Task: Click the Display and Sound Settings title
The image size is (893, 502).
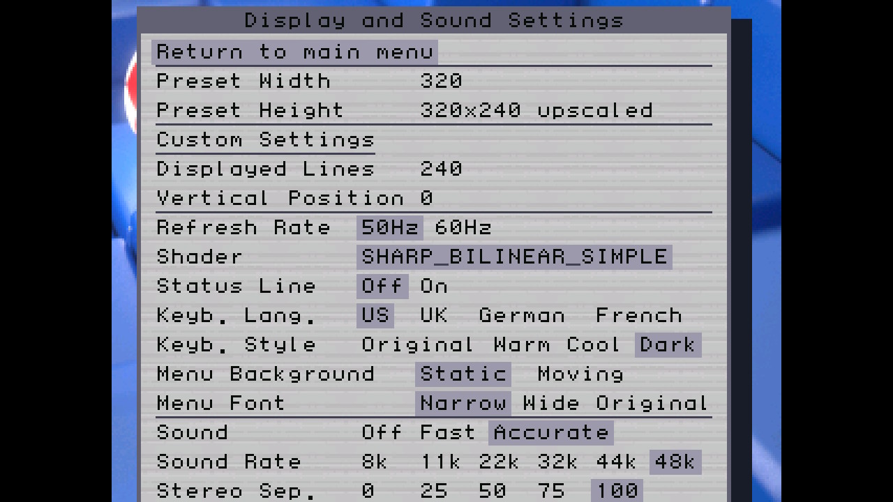Action: click(x=434, y=20)
